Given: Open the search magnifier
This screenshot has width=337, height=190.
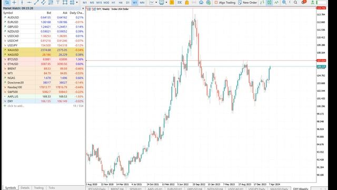Looking at the screenshot, I should pyautogui.click(x=295, y=2).
